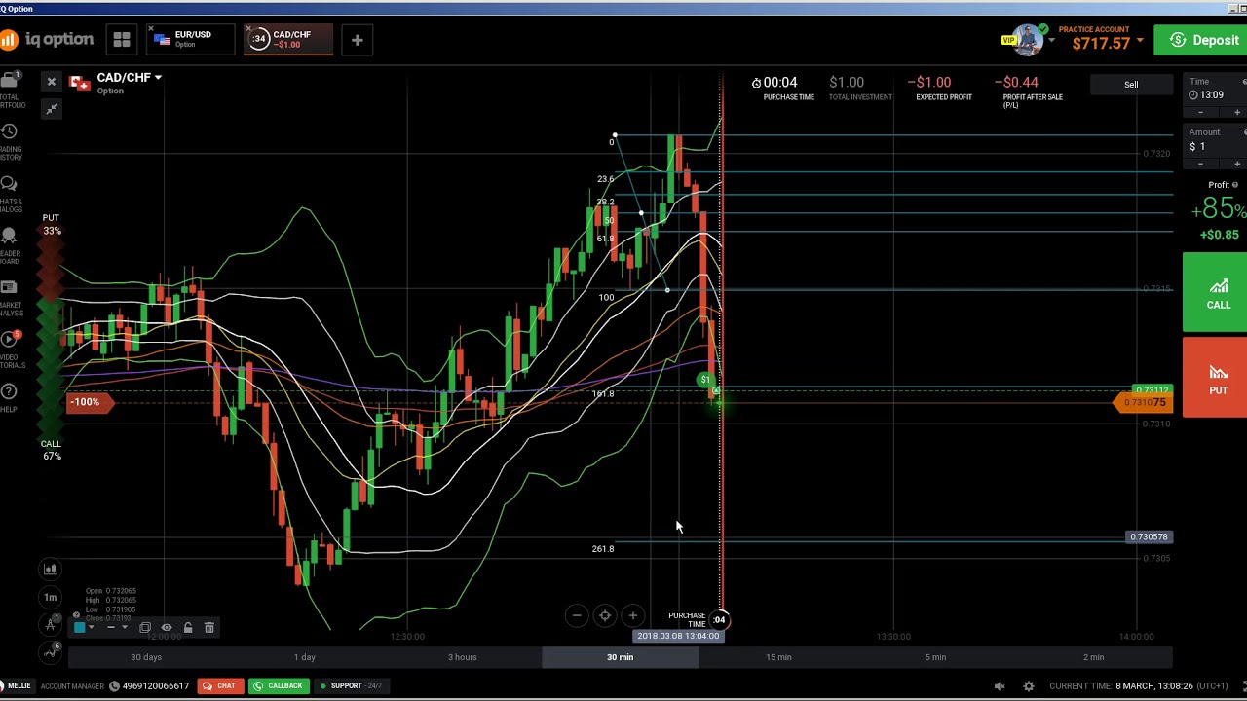
Task: Decrease expiration time with minus
Action: pos(1200,112)
